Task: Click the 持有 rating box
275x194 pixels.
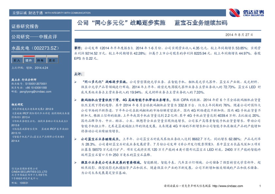Action: (40, 60)
